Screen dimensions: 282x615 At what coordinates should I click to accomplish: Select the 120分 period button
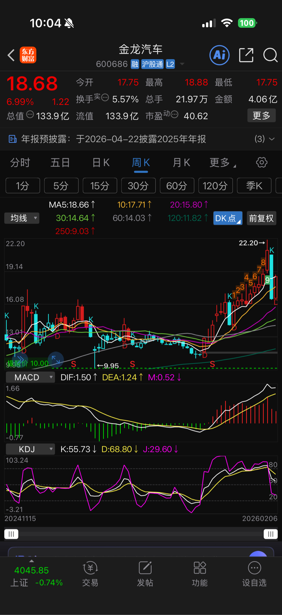tap(216, 186)
